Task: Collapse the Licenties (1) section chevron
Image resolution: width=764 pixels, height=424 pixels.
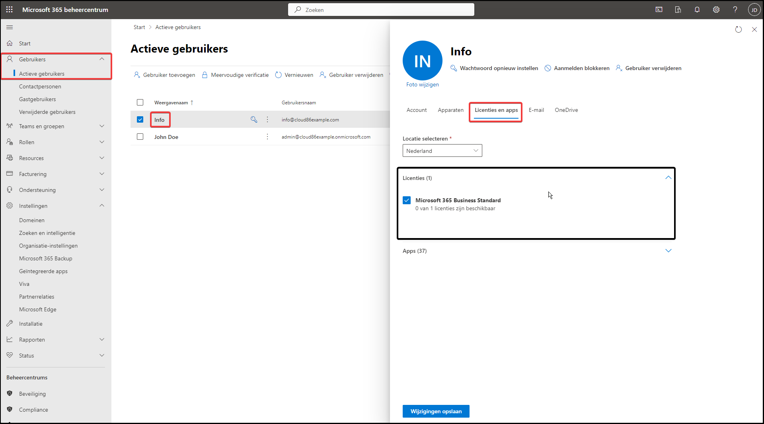Action: (x=668, y=178)
